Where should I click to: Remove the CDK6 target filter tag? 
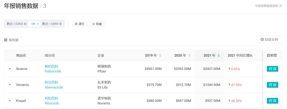point(61,24)
